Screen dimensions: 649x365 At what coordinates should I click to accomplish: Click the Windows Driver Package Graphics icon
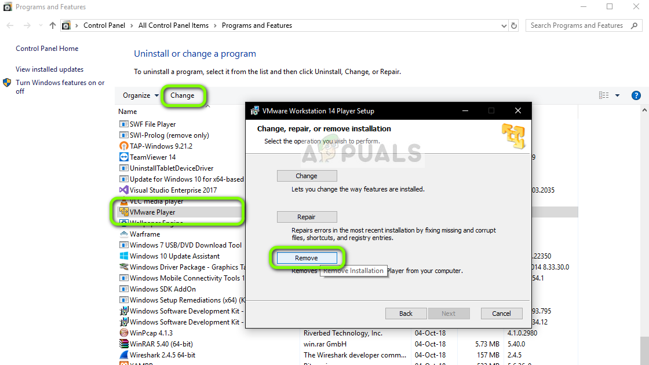point(124,267)
